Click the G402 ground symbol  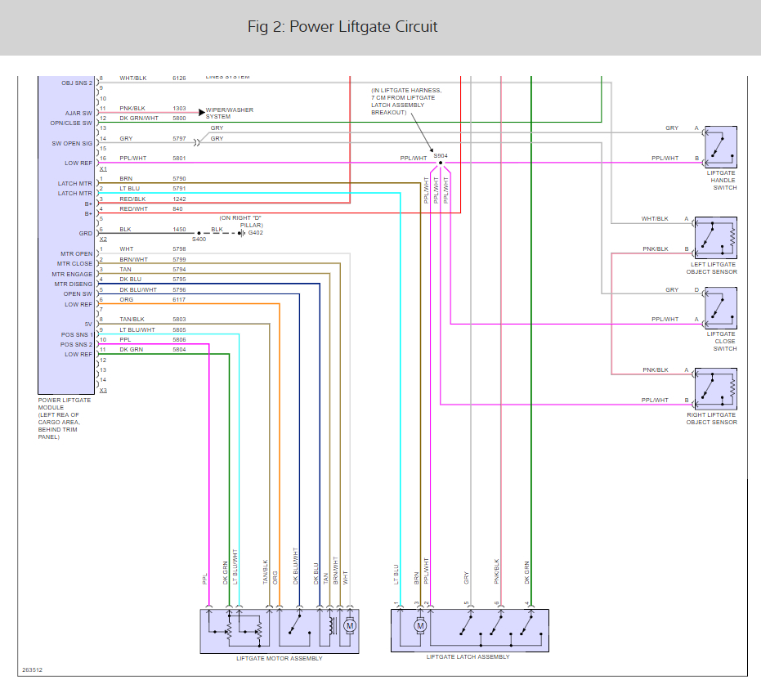pos(242,233)
